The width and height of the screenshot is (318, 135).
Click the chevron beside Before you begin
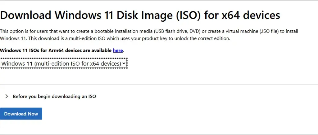point(7,96)
